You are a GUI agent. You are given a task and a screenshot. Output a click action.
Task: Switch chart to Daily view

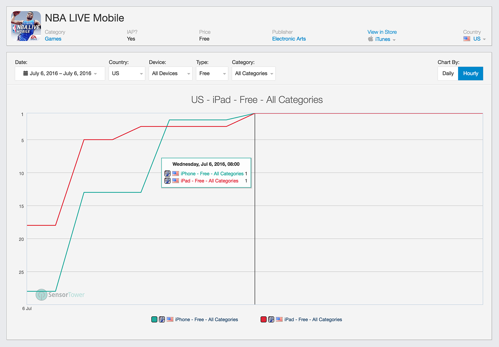pos(448,73)
